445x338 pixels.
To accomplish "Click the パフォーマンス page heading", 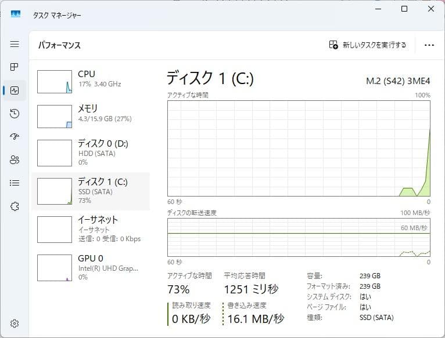I will pyautogui.click(x=60, y=45).
